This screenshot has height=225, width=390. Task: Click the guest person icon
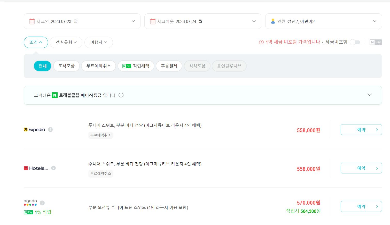pyautogui.click(x=273, y=21)
